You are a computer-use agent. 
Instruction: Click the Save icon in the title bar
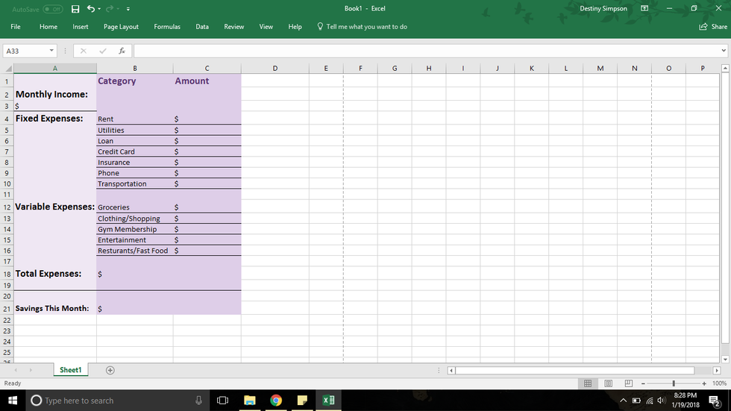pos(75,9)
